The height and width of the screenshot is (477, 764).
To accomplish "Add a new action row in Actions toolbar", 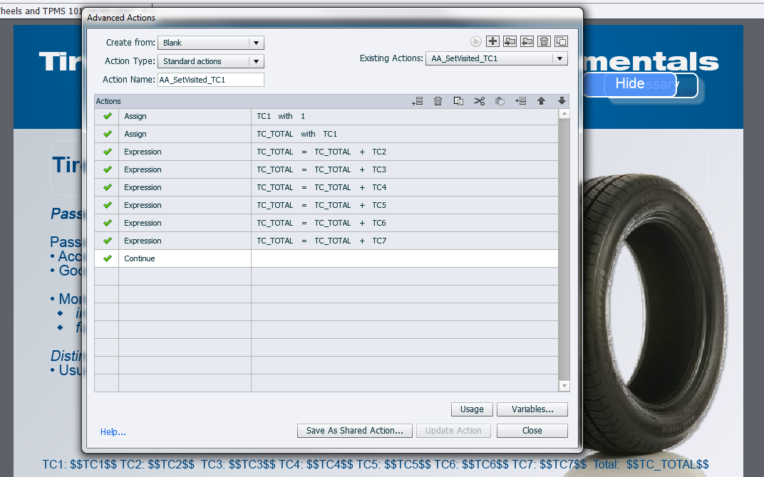I will (x=418, y=101).
